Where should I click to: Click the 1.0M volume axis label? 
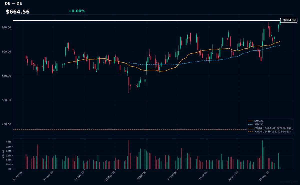click(8, 160)
